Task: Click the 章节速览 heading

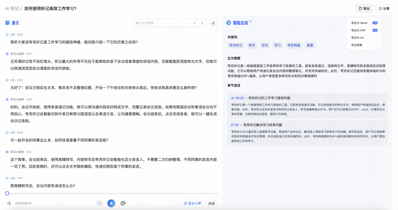Action: click(x=234, y=85)
